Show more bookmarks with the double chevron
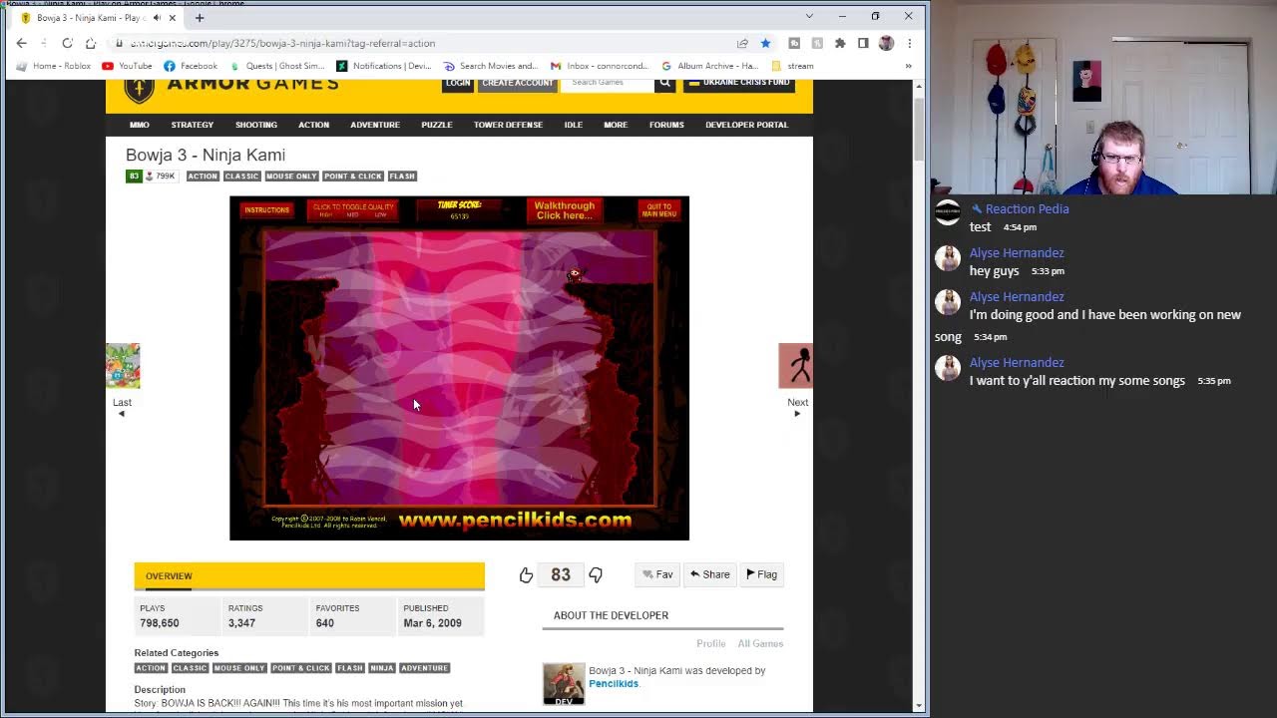Viewport: 1277px width, 718px height. click(x=908, y=66)
